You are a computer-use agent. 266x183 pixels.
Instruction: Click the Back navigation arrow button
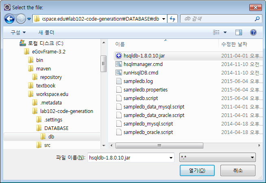(10, 19)
